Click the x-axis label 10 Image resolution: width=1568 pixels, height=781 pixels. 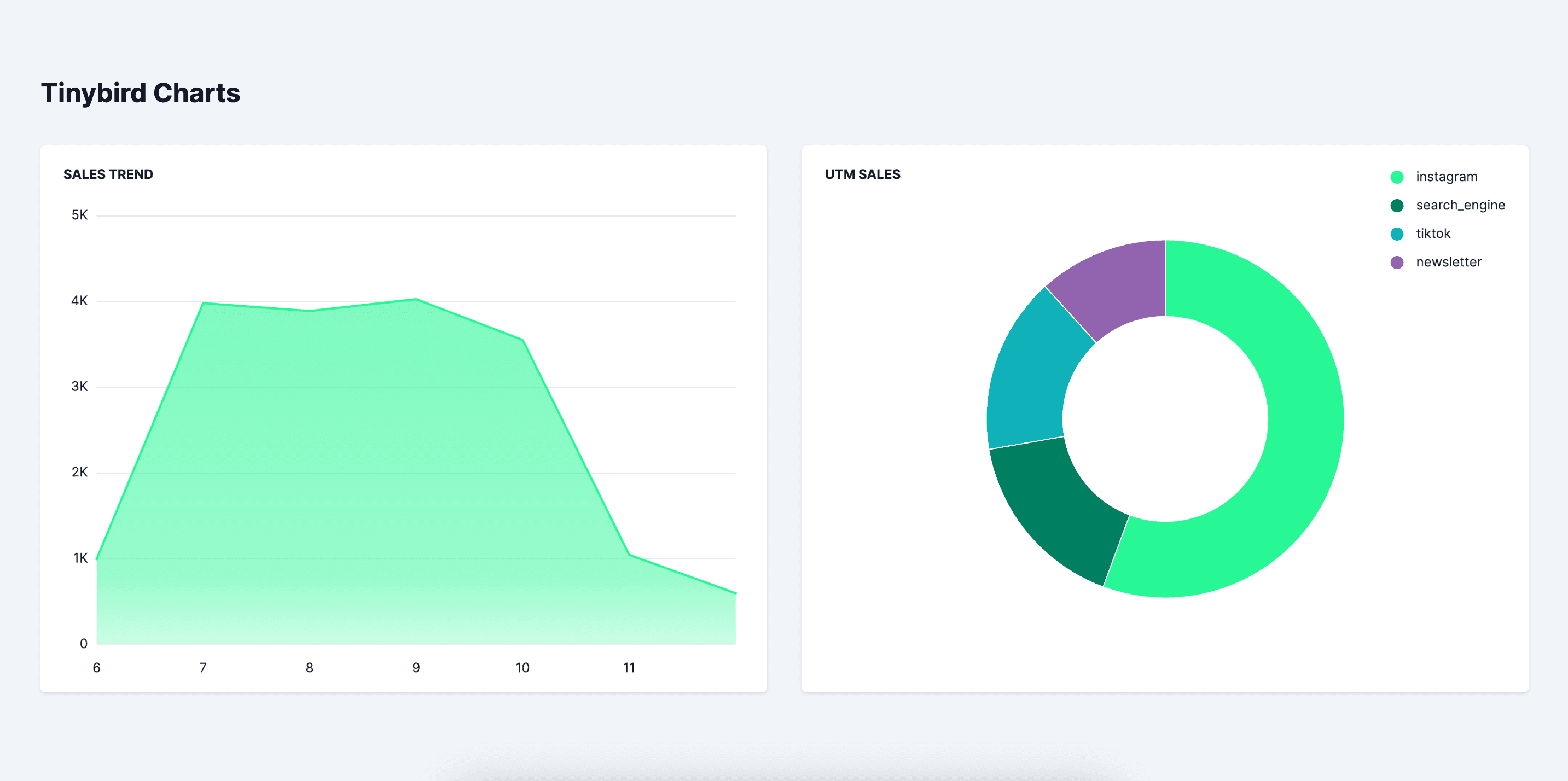522,668
